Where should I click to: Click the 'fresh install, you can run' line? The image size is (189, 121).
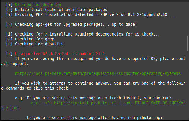click(140, 98)
